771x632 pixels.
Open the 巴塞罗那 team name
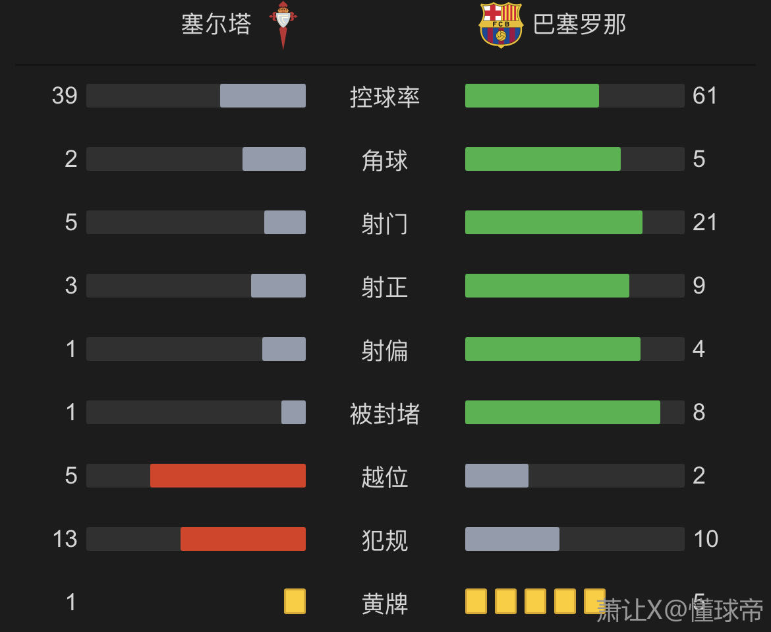[x=579, y=24]
